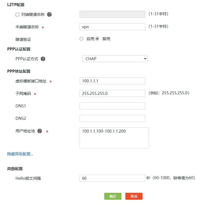Click the hint 秒 (60-1000, 缺省值为60)
Viewport: 216px width, 205px height.
[171, 178]
